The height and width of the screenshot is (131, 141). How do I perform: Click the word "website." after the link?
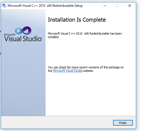point(88,71)
